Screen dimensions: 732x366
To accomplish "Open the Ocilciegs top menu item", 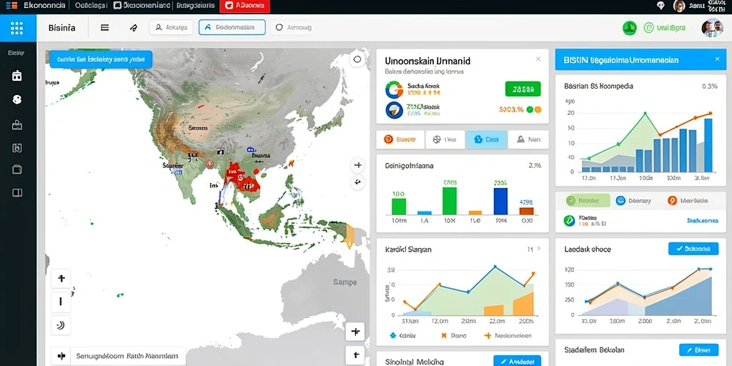I will coord(91,6).
